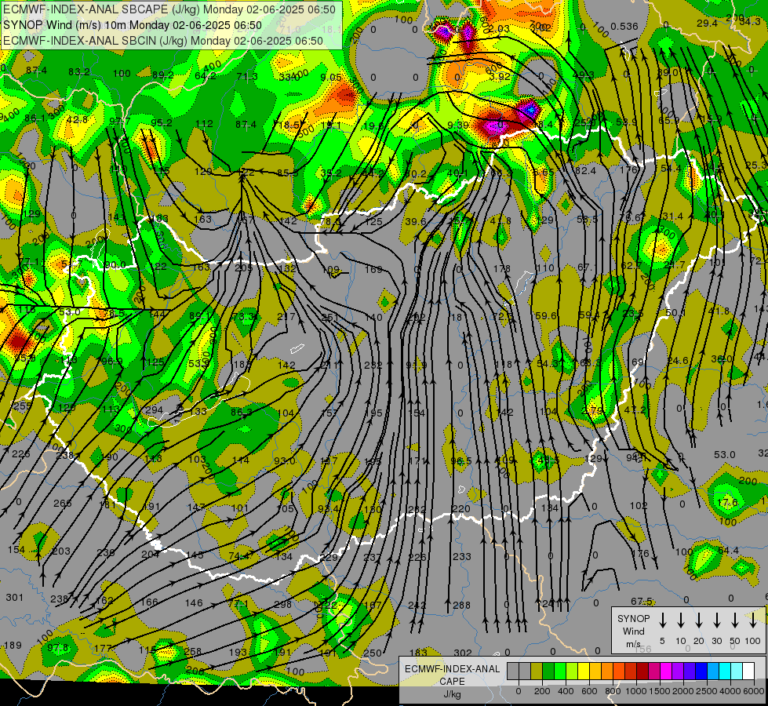The width and height of the screenshot is (768, 706).
Task: Click the 189 value on the map
Action: click(13, 646)
